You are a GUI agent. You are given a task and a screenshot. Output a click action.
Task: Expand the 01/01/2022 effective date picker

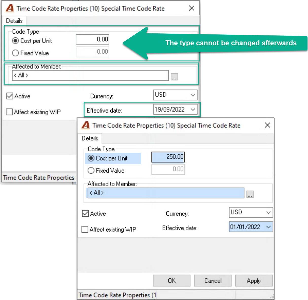pyautogui.click(x=268, y=227)
